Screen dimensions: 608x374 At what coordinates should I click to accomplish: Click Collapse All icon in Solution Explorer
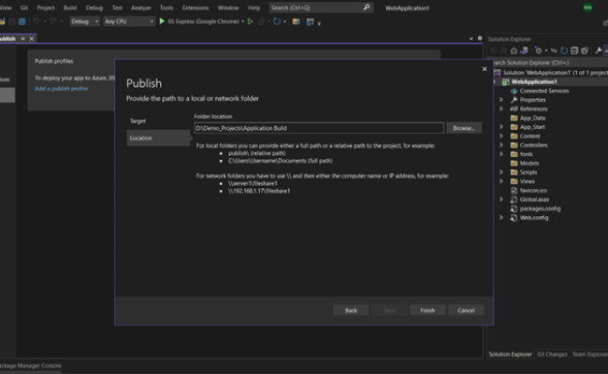tap(574, 50)
